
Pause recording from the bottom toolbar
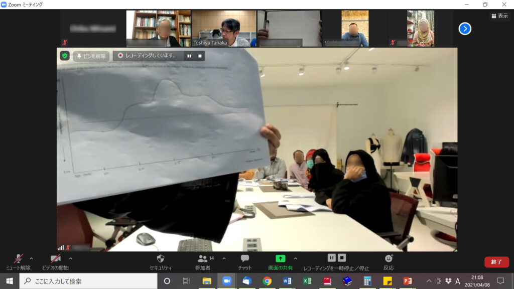[331, 257]
